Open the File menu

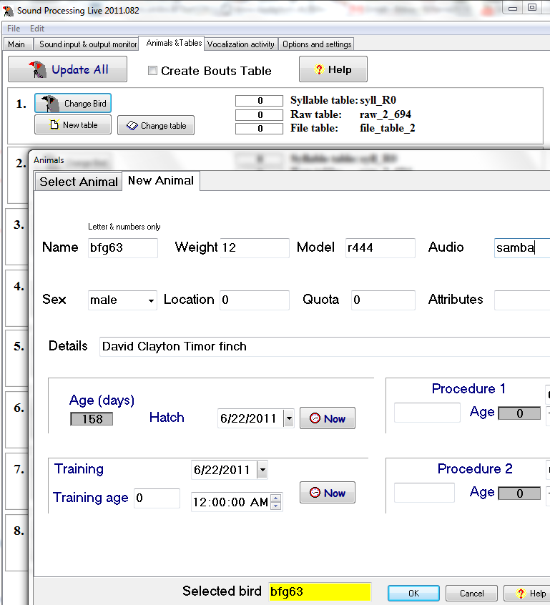pos(14,29)
